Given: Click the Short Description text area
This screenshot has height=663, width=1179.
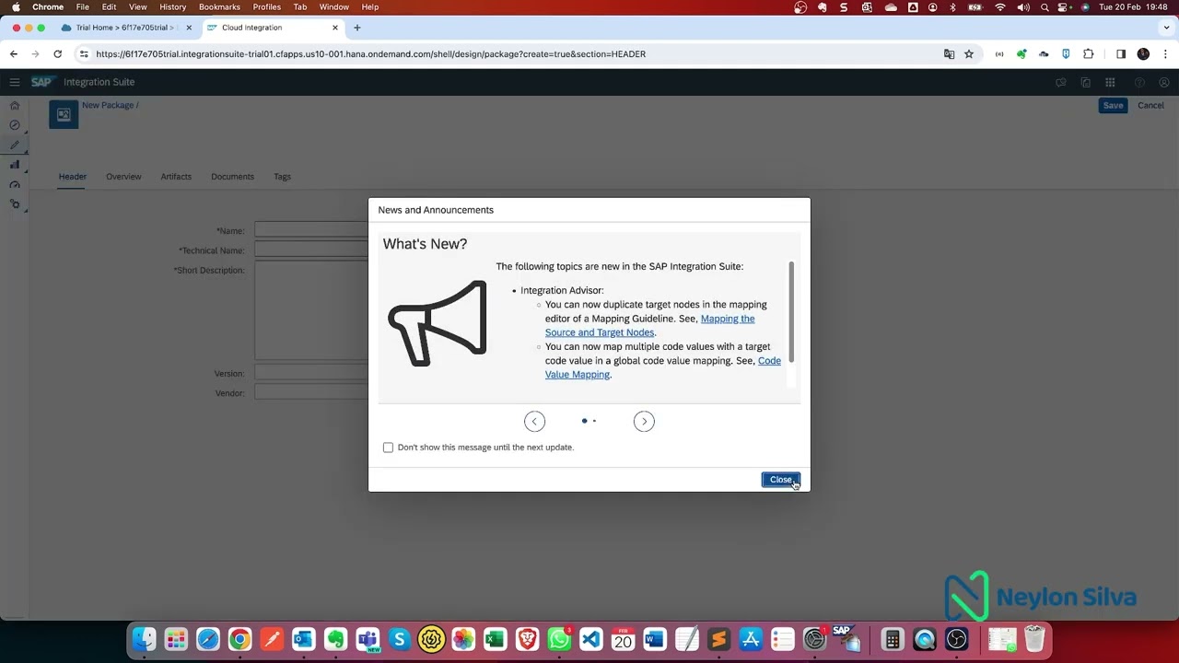Looking at the screenshot, I should pos(311,310).
